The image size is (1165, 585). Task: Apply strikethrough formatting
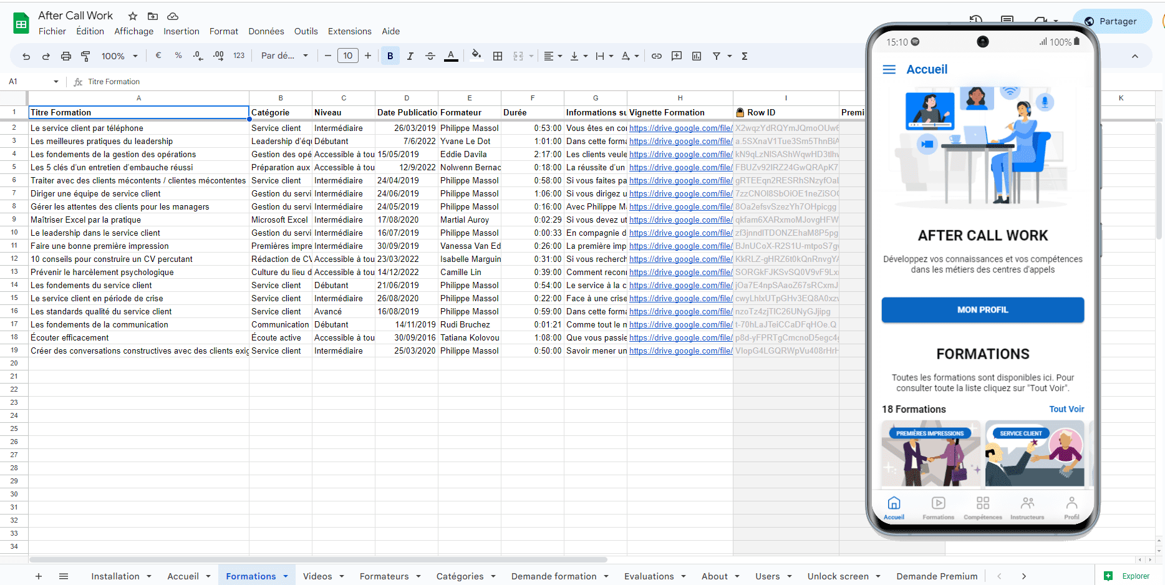(x=430, y=56)
